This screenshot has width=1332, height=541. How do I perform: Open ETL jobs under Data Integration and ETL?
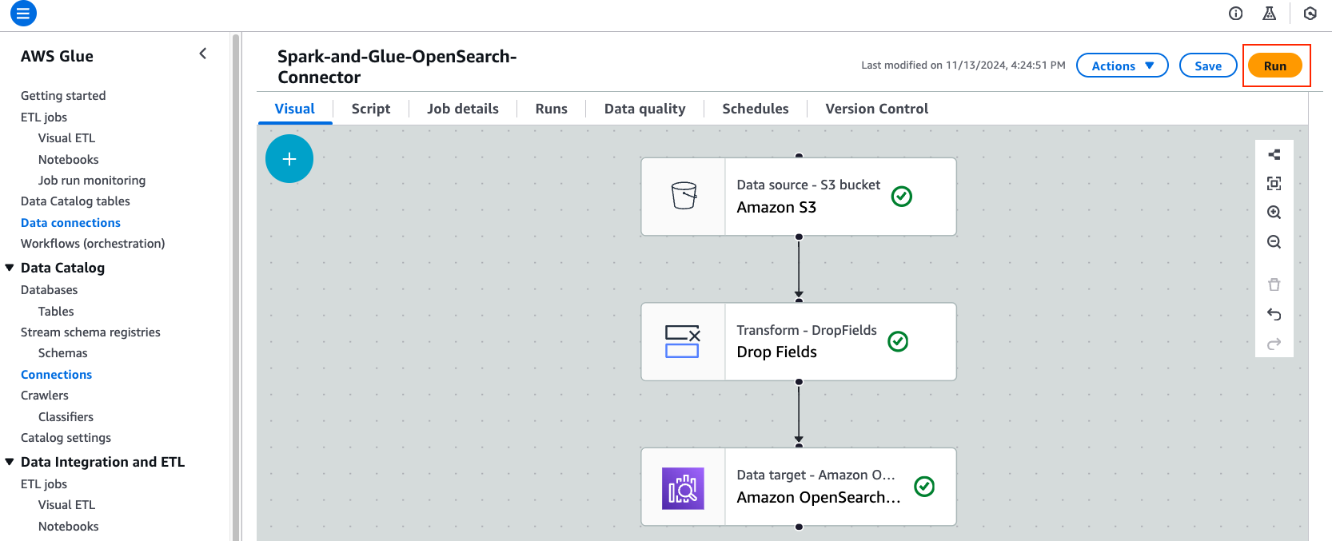(x=44, y=484)
